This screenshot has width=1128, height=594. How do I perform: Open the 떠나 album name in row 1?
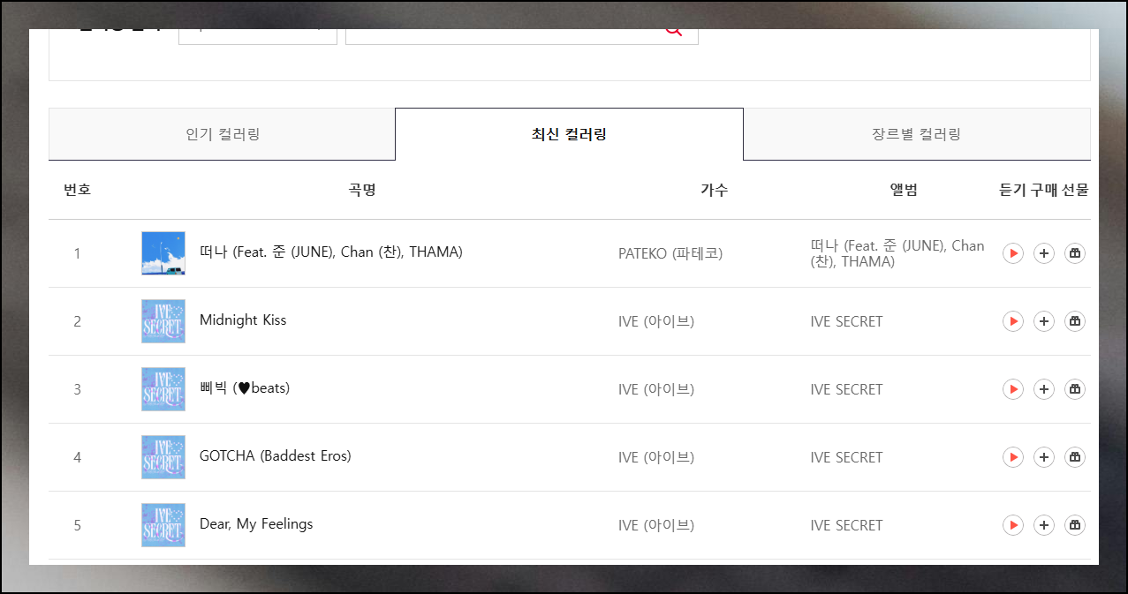pos(897,253)
